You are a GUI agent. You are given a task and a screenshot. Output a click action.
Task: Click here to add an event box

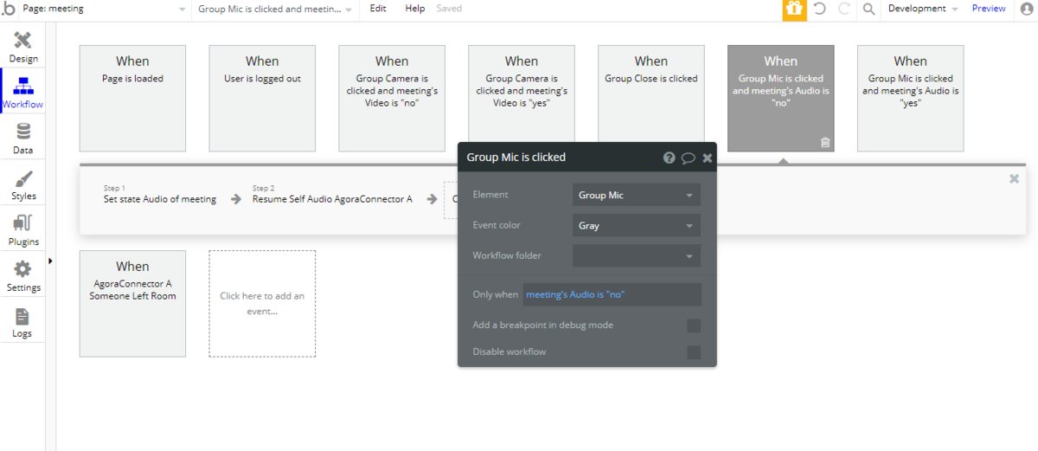(x=262, y=304)
